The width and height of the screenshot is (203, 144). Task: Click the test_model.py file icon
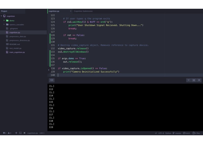[7, 48]
